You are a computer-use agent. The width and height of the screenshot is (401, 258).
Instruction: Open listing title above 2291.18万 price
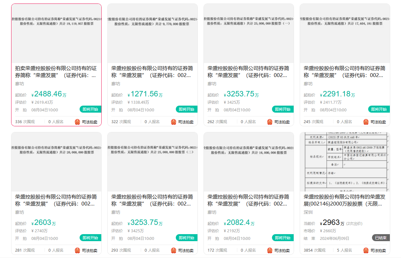click(345, 72)
